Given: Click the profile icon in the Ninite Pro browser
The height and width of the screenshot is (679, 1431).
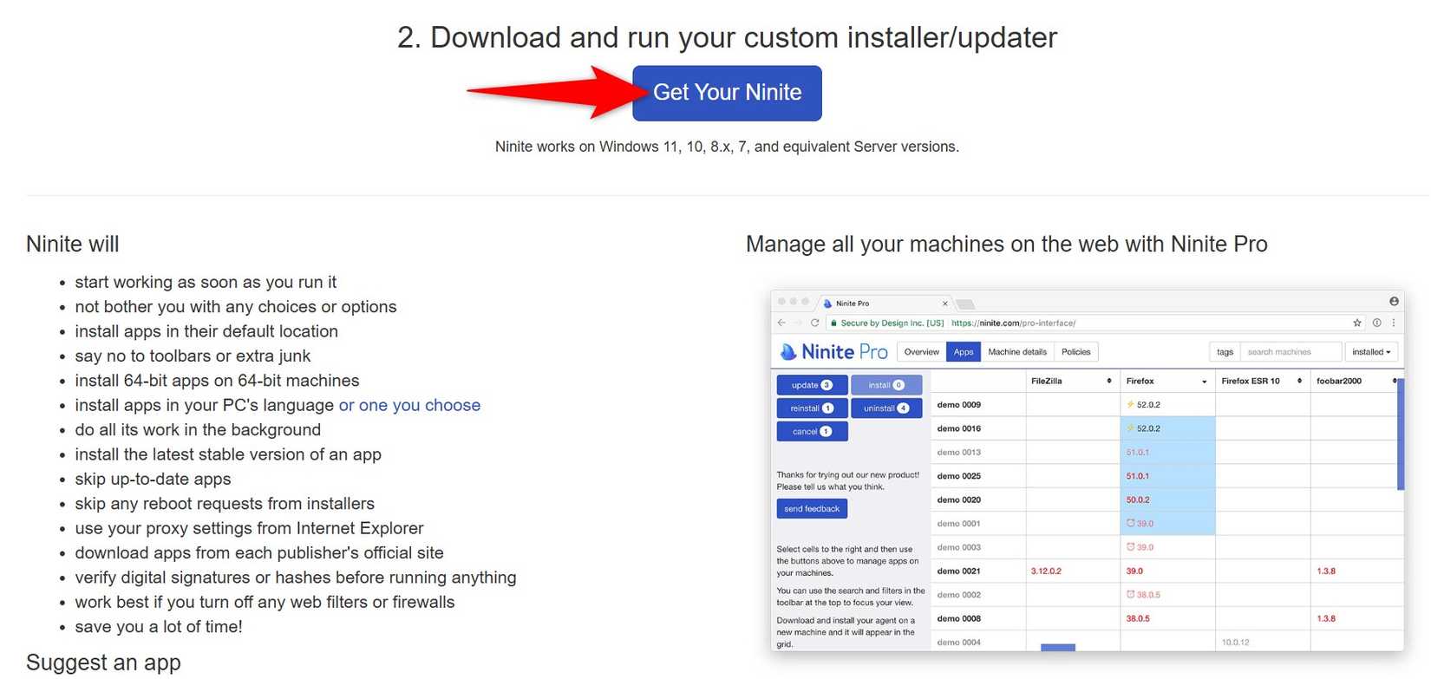Looking at the screenshot, I should 1394,301.
